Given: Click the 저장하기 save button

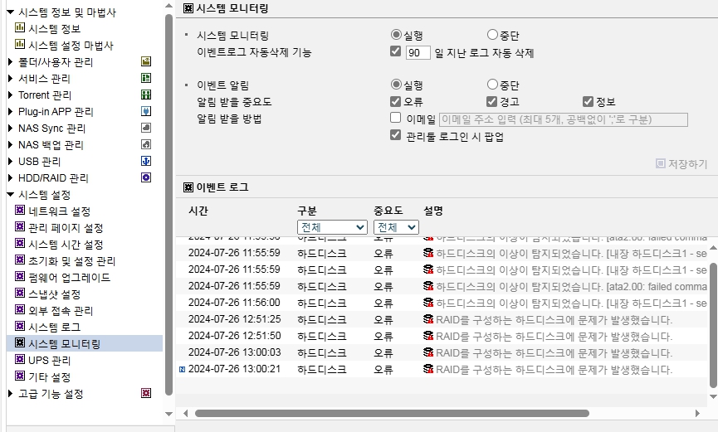Looking at the screenshot, I should click(681, 164).
